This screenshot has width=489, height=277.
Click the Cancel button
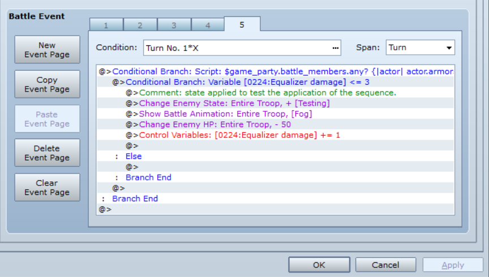pyautogui.click(x=385, y=265)
